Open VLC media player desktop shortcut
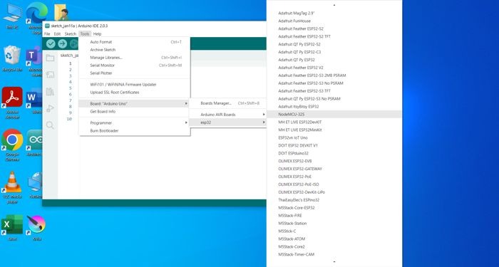 (x=12, y=187)
